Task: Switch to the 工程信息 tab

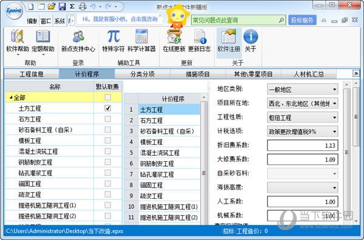Action: 32,74
